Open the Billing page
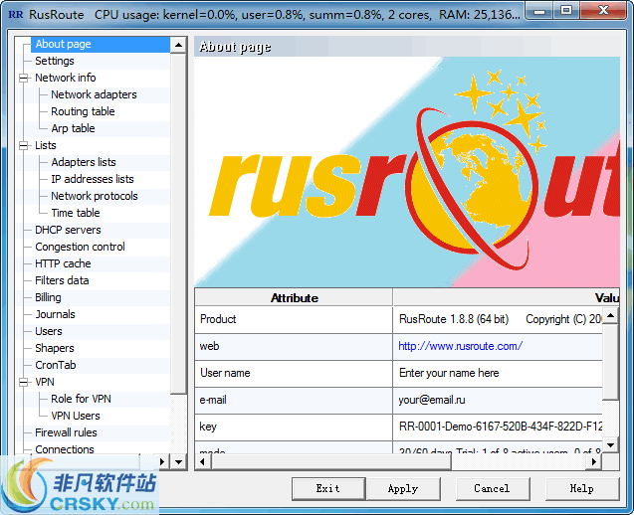 point(48,297)
